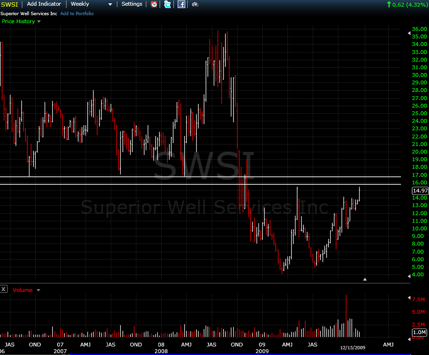Screen dimensions: 429x355
Task: Click the 2009 year axis label
Action: [x=262, y=351]
